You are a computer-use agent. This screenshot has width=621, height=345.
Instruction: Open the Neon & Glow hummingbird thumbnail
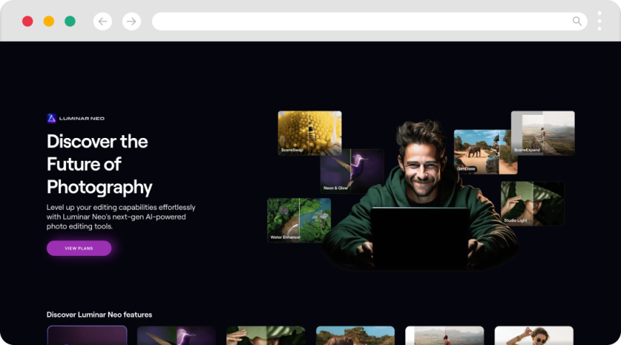pyautogui.click(x=352, y=171)
